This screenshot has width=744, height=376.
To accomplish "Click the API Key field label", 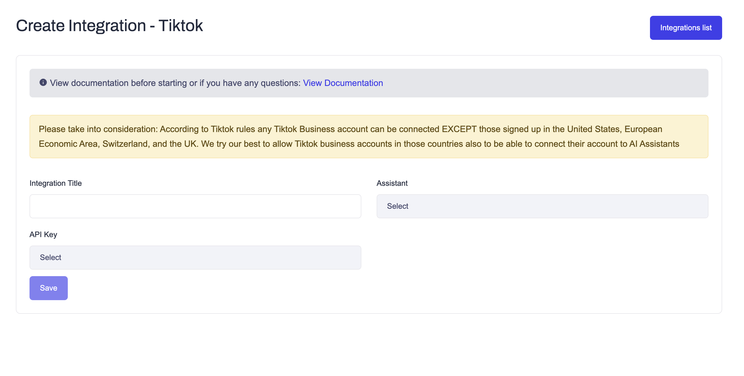I will (43, 235).
